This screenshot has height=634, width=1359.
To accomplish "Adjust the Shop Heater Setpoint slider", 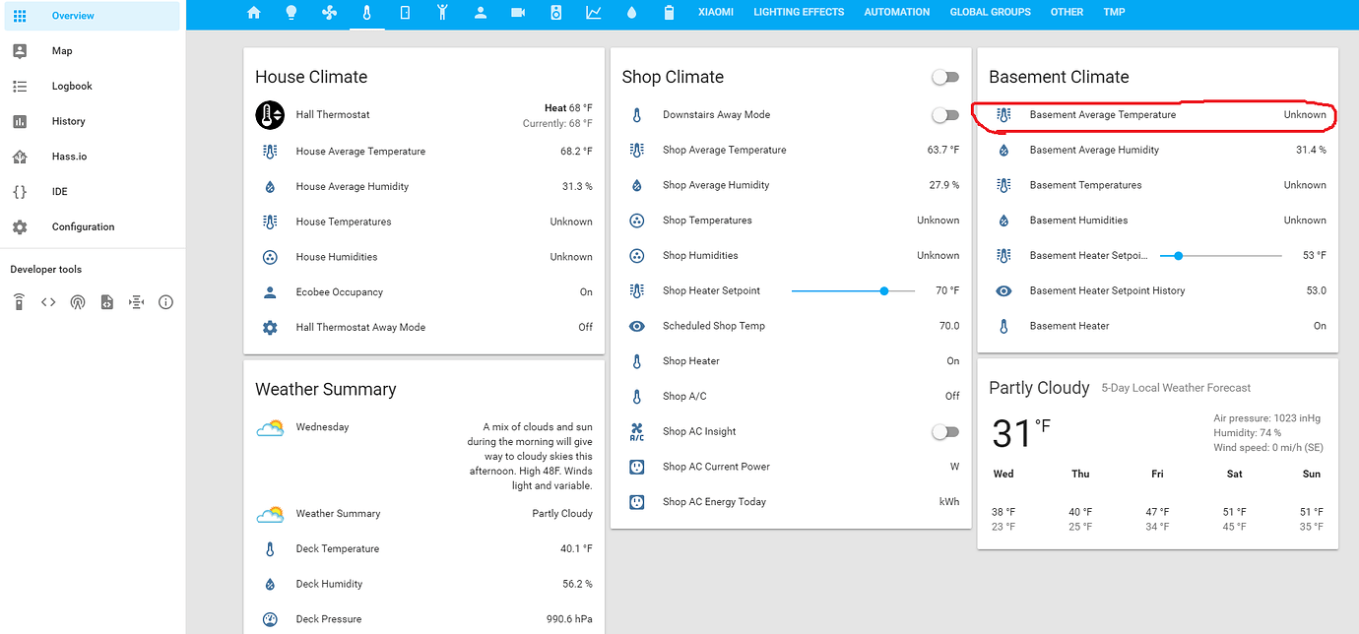I will click(x=883, y=290).
